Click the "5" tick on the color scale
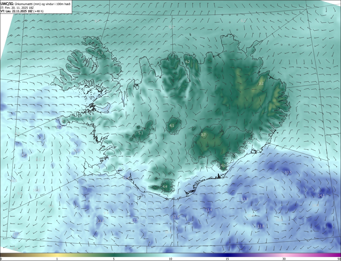Screen dimensions: 341x261 [x=114, y=259]
